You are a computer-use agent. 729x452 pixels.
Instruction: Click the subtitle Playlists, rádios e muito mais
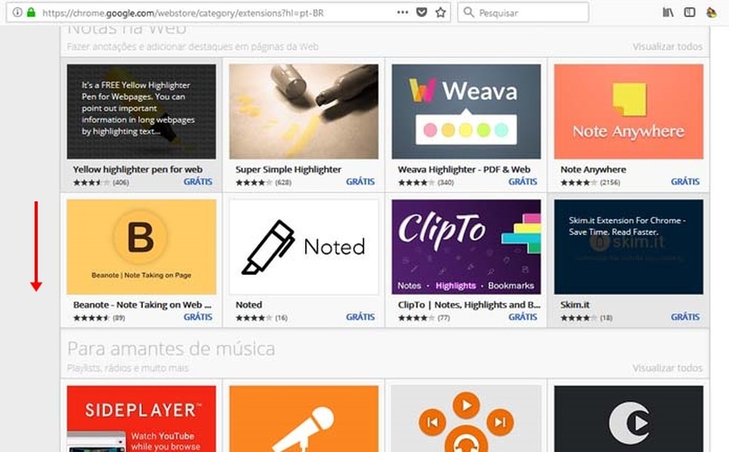(x=128, y=368)
